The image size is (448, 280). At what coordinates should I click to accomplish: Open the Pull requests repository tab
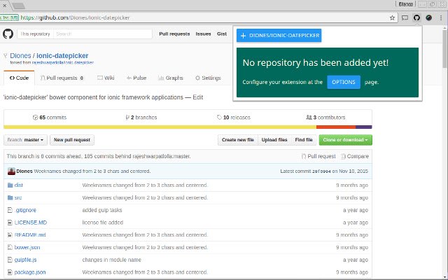tap(62, 78)
